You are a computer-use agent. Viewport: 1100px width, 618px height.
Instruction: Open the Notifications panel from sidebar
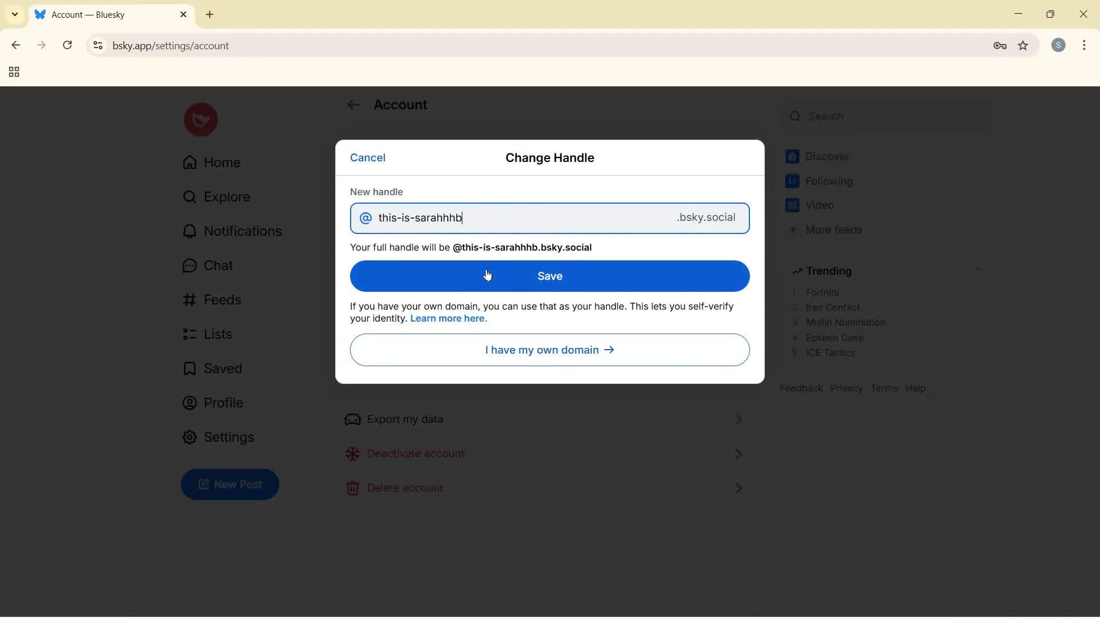click(x=243, y=231)
